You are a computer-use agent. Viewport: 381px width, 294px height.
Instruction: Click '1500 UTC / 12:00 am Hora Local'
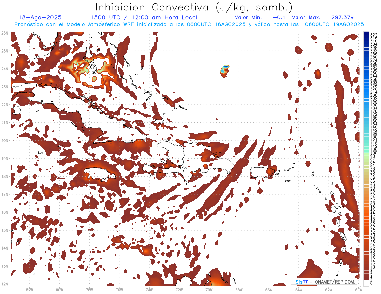(144, 18)
